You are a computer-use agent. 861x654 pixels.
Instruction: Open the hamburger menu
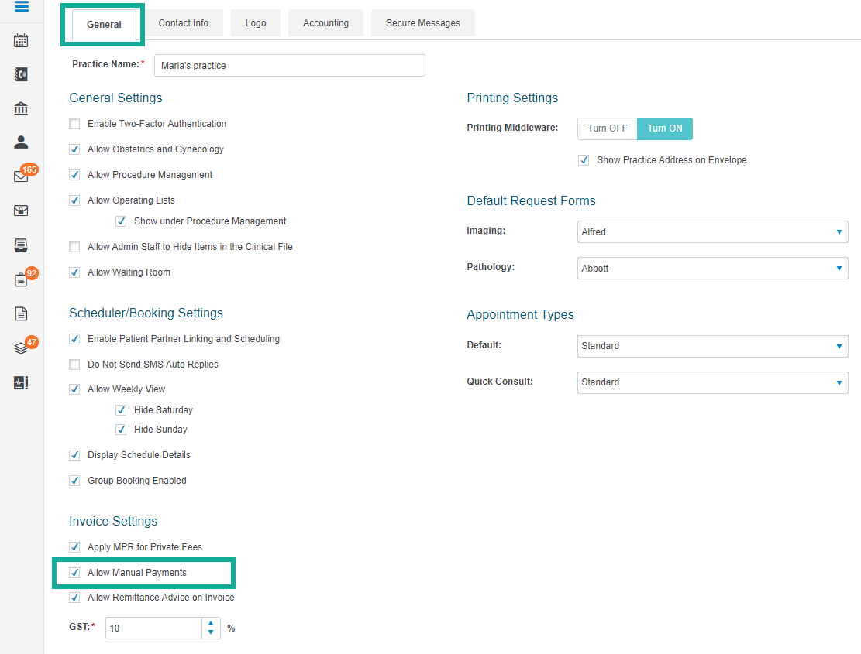pyautogui.click(x=22, y=6)
